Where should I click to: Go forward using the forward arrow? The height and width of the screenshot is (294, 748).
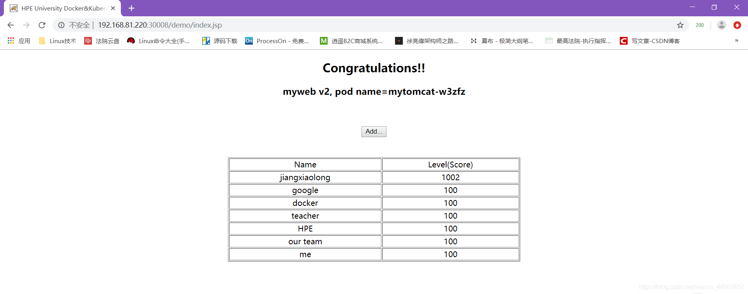click(x=26, y=25)
